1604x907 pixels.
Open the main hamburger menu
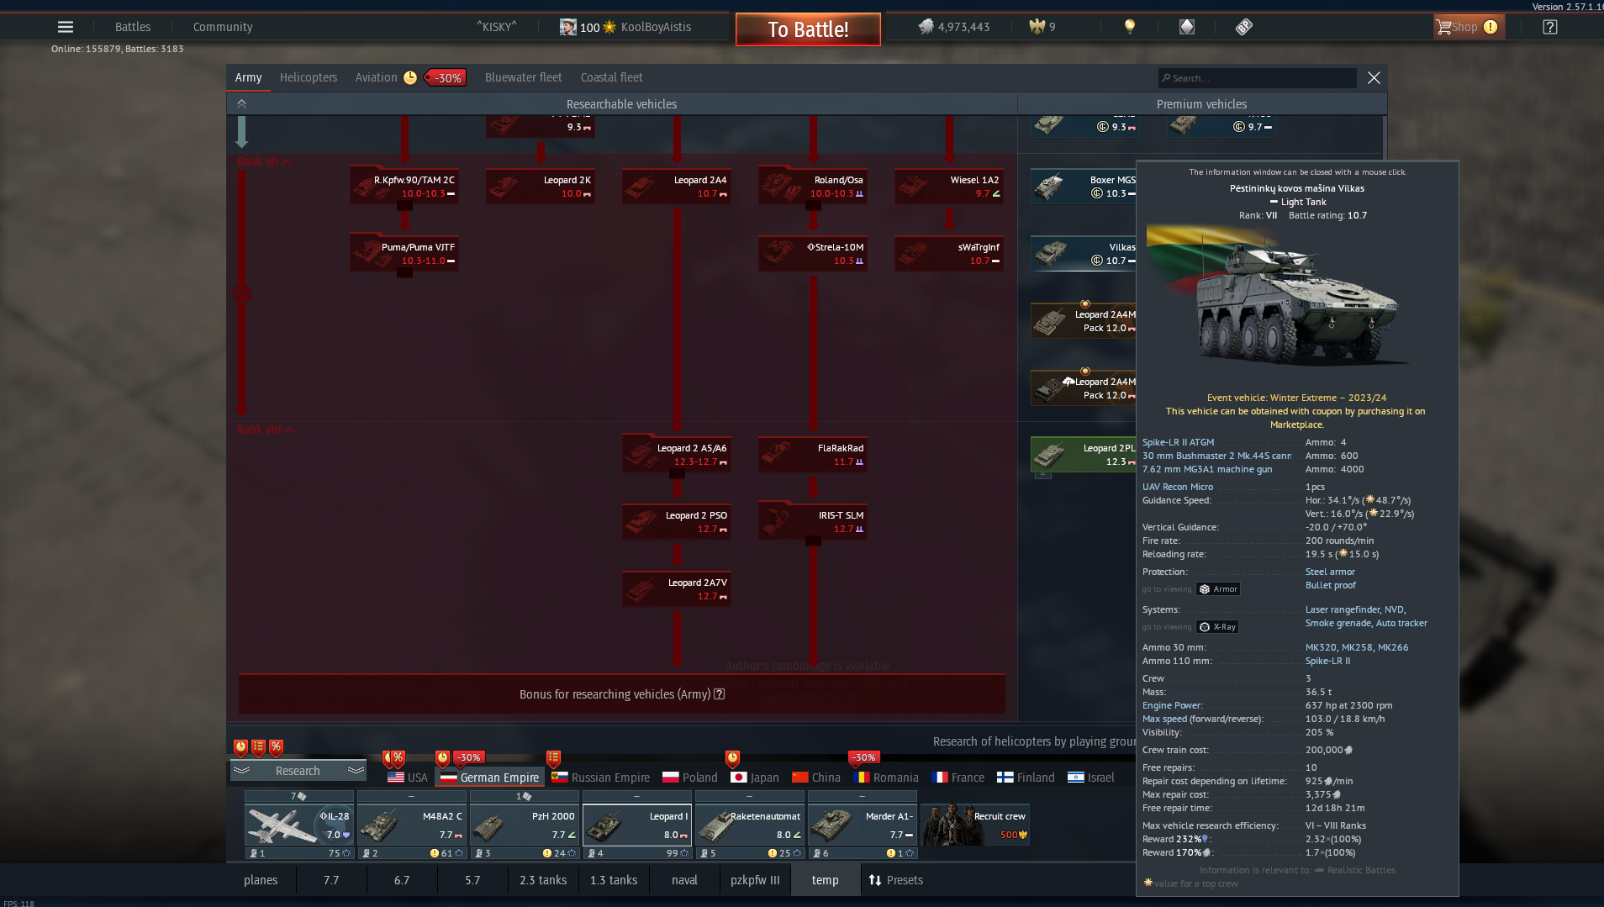tap(66, 27)
